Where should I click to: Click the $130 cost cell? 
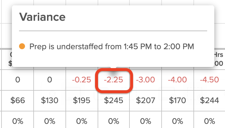pos(50,100)
